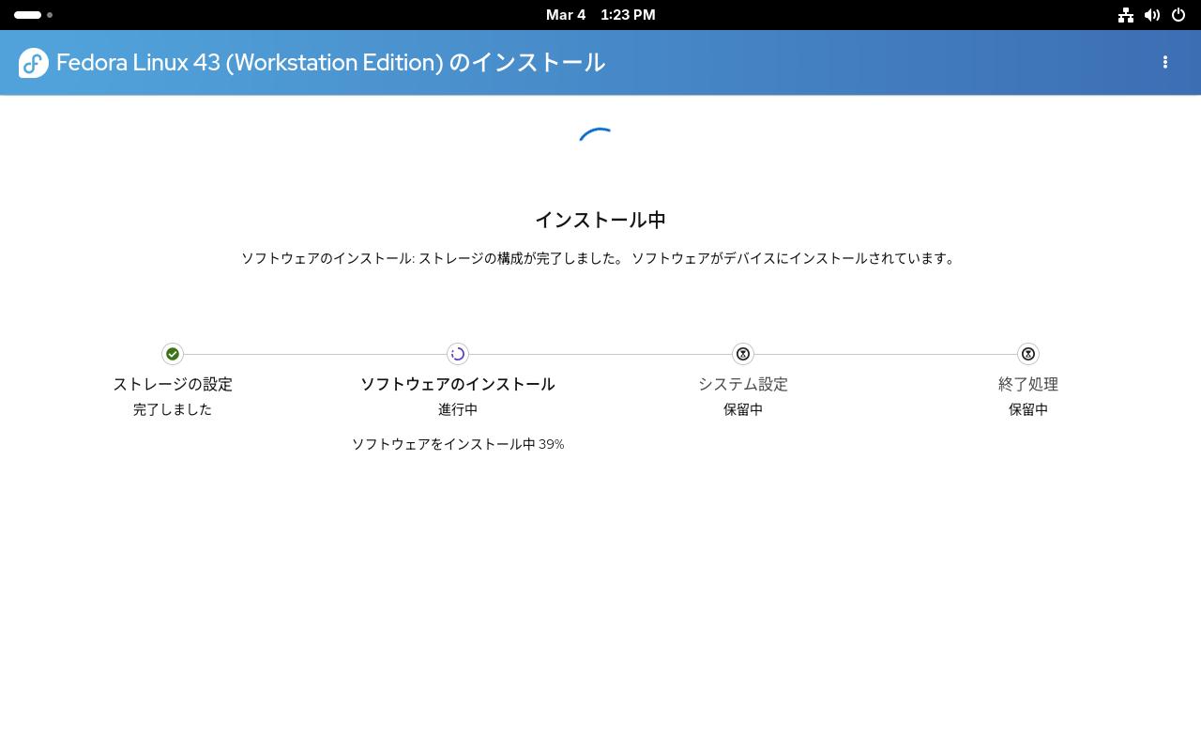Click the Fedora logo icon in header
1201x751 pixels.
pyautogui.click(x=34, y=63)
